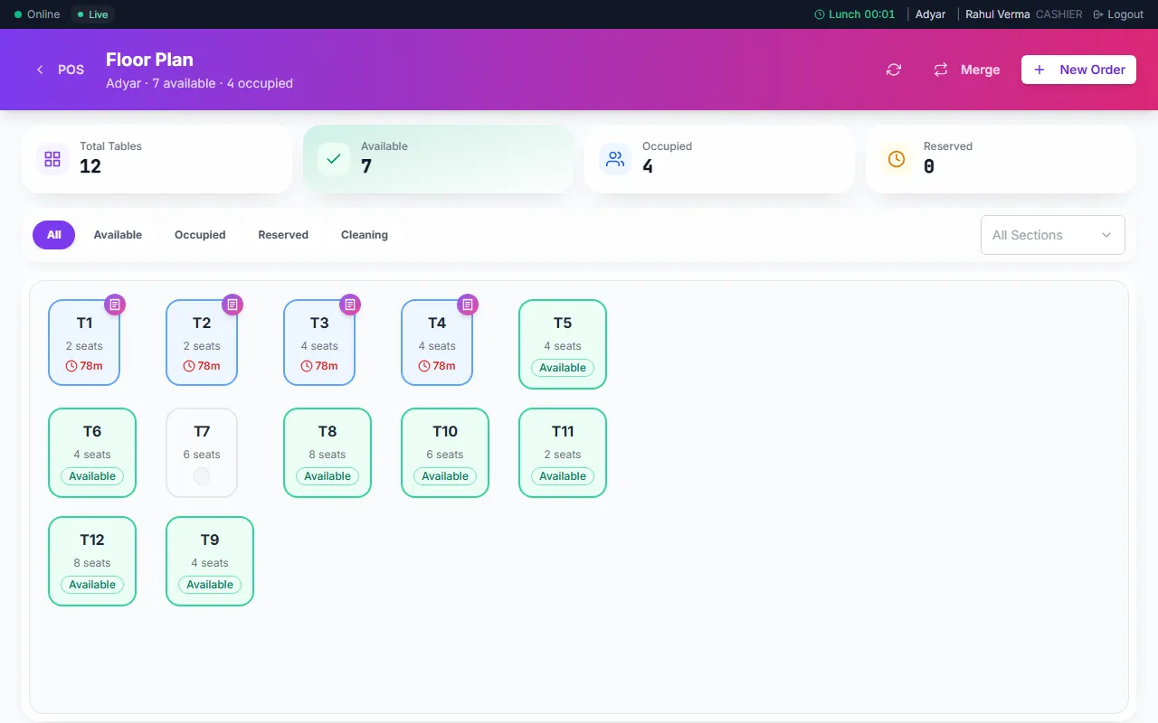The image size is (1158, 723).
Task: Click the back arrow next to POS
Action: point(40,70)
